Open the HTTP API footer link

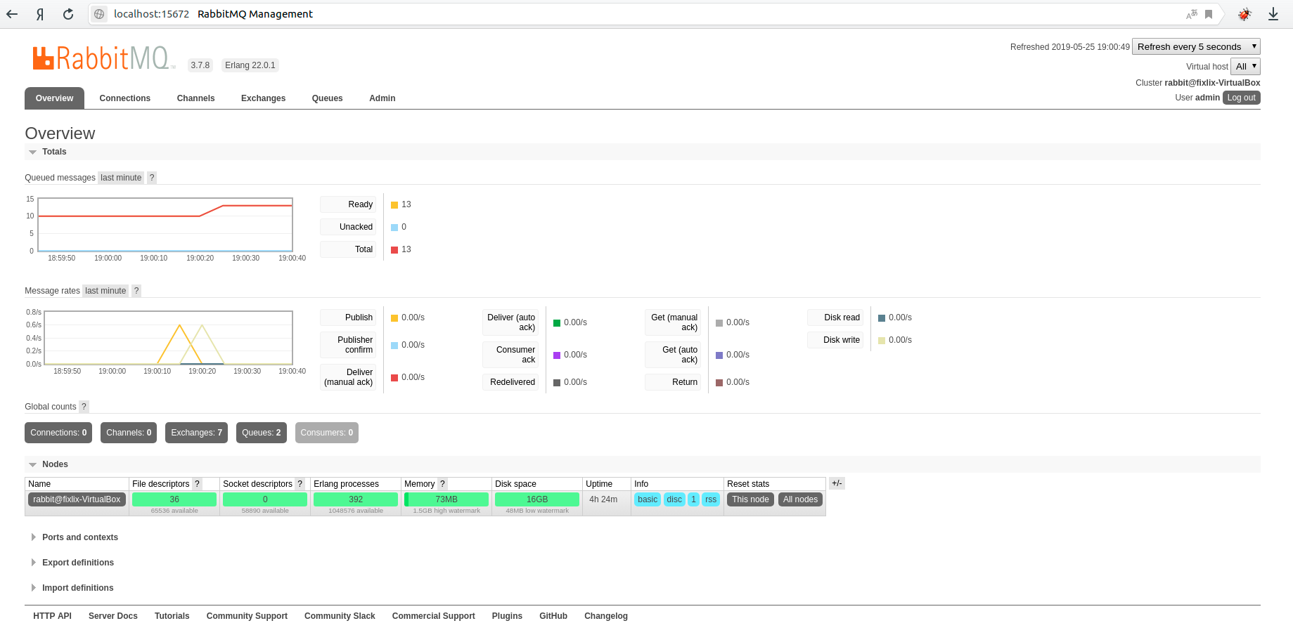[53, 616]
